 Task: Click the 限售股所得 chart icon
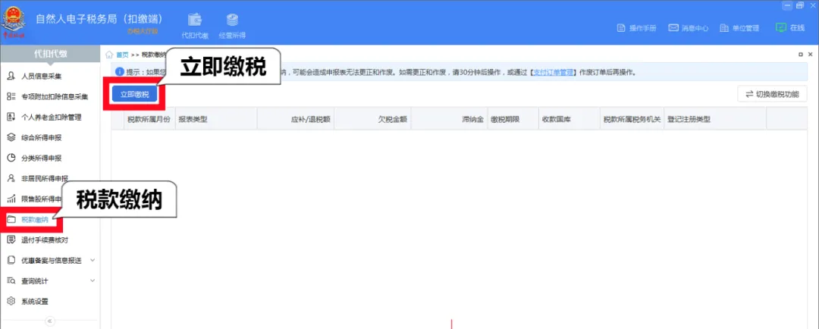[x=11, y=199]
